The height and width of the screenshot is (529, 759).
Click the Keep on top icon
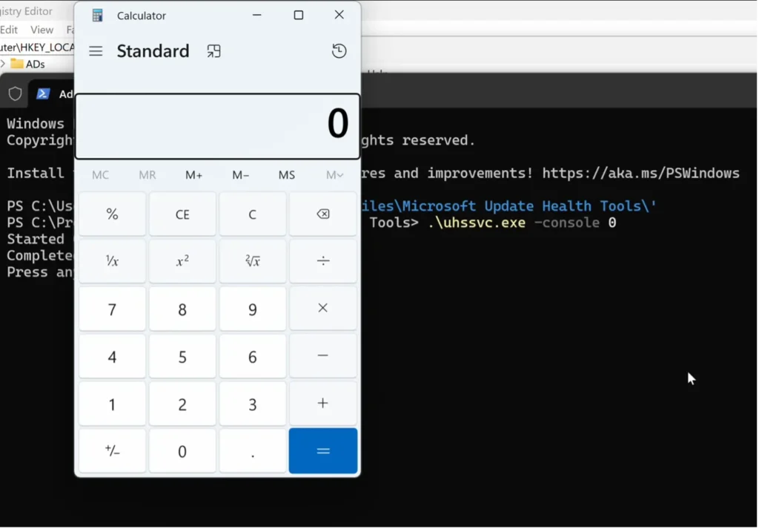pyautogui.click(x=213, y=51)
